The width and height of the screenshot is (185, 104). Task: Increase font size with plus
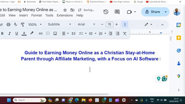tap(116, 24)
